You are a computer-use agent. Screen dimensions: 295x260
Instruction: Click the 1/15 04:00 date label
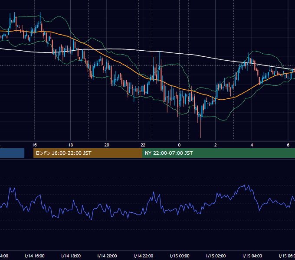pyautogui.click(x=252, y=256)
